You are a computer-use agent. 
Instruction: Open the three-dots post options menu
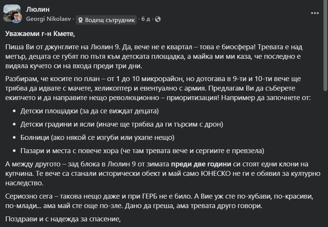[x=315, y=13]
